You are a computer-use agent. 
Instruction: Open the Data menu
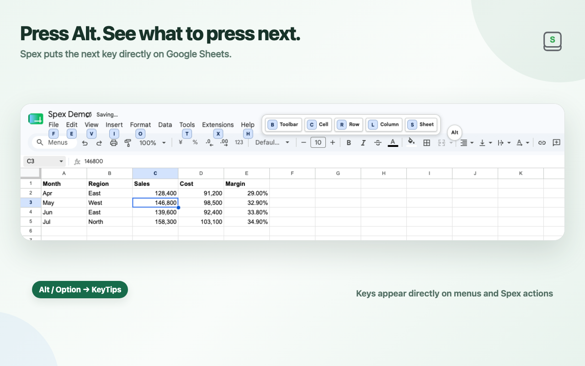tap(165, 124)
